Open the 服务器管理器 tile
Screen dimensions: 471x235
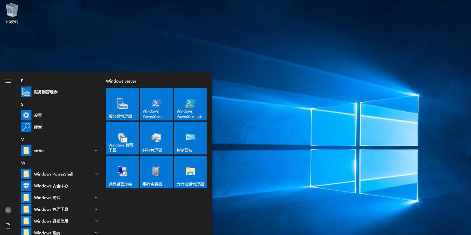[x=122, y=104]
